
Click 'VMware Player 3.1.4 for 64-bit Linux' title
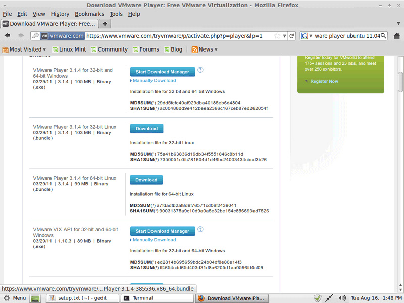click(x=75, y=178)
